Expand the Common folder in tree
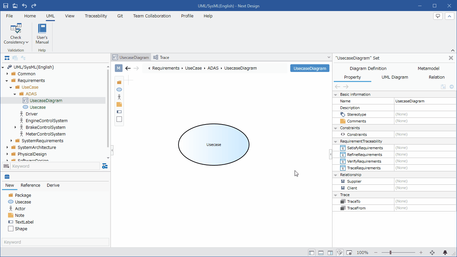 (x=7, y=74)
